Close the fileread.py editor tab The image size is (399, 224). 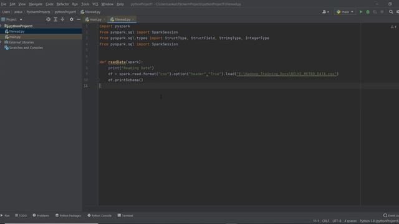click(x=133, y=19)
